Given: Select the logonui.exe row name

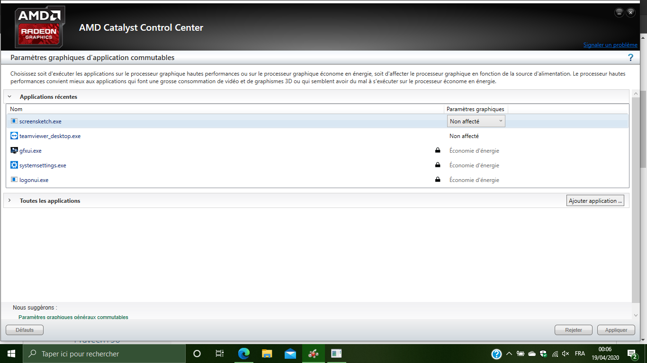Looking at the screenshot, I should [34, 180].
